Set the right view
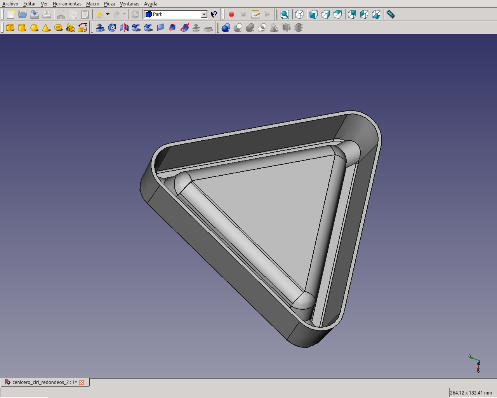Screen dimensions: 497x398 (338, 14)
